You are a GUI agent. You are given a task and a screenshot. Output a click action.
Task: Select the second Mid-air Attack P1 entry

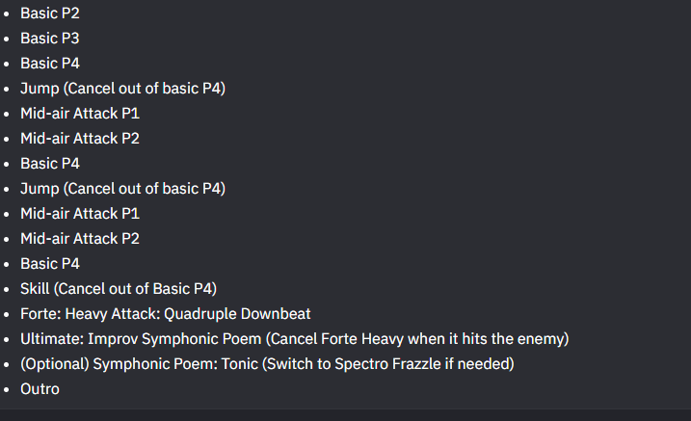point(80,214)
